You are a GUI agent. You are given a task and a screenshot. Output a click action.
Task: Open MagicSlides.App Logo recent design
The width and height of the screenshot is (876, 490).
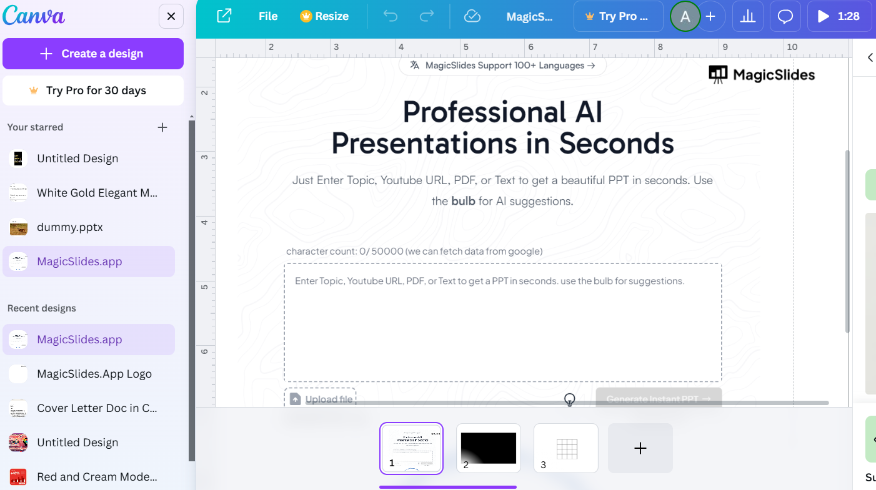(x=89, y=374)
